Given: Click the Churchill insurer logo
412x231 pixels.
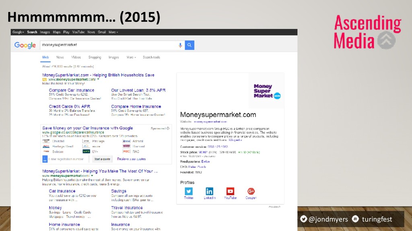Looking at the screenshot, I should [x=46, y=141].
